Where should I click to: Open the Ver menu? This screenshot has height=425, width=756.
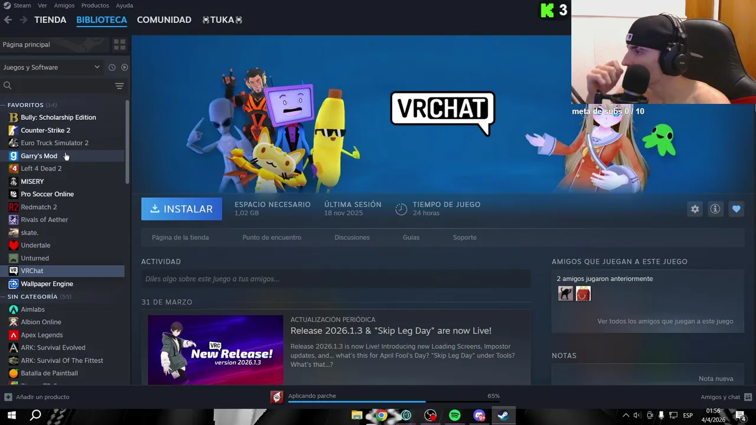43,5
